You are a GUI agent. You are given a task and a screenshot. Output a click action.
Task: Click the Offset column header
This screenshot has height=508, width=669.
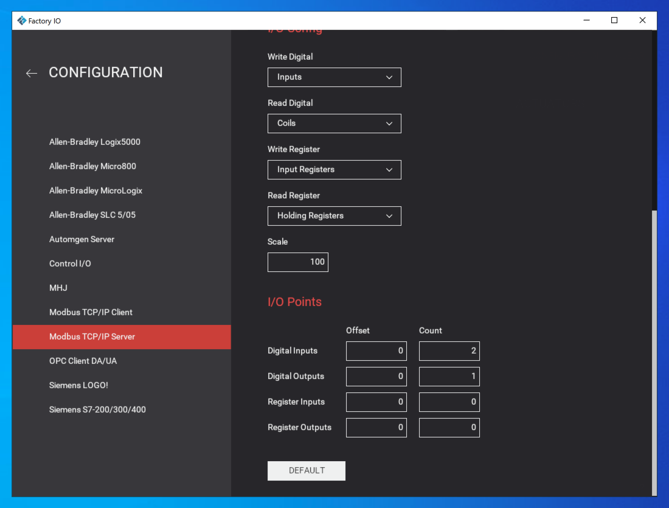pos(358,330)
